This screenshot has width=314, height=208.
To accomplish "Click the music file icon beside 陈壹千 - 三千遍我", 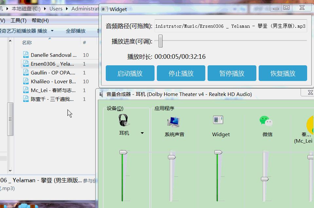I will pos(26,99).
